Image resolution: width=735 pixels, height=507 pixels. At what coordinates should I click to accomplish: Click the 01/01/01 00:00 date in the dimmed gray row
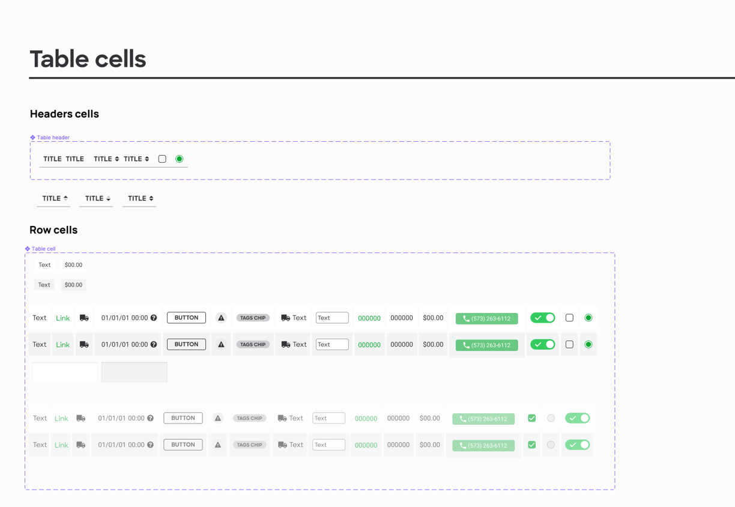121,445
